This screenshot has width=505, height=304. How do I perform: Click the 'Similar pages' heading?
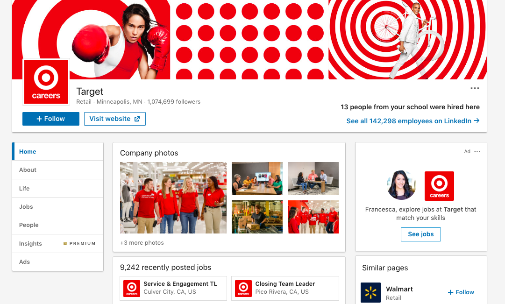tap(385, 268)
